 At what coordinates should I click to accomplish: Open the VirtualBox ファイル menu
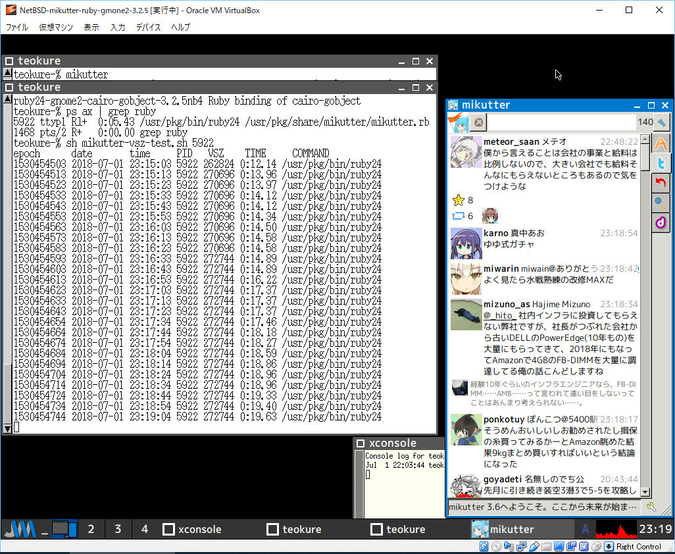coord(16,28)
